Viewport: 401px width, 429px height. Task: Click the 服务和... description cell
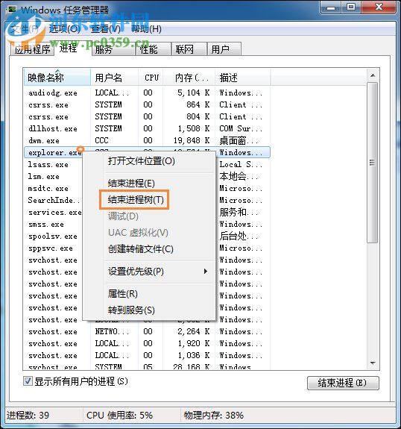point(239,213)
